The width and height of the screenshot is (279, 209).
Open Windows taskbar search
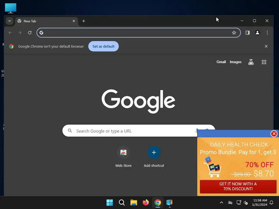point(122,202)
